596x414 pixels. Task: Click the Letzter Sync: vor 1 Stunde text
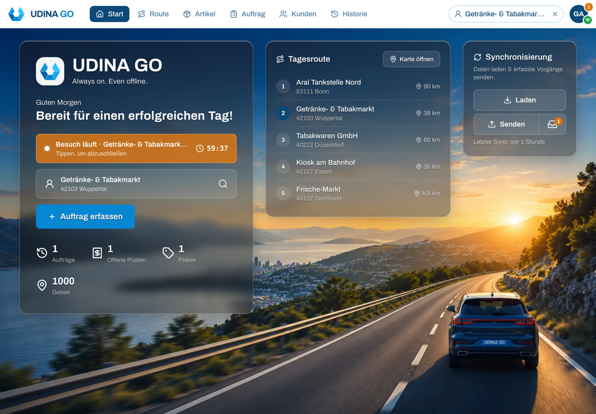coord(509,142)
